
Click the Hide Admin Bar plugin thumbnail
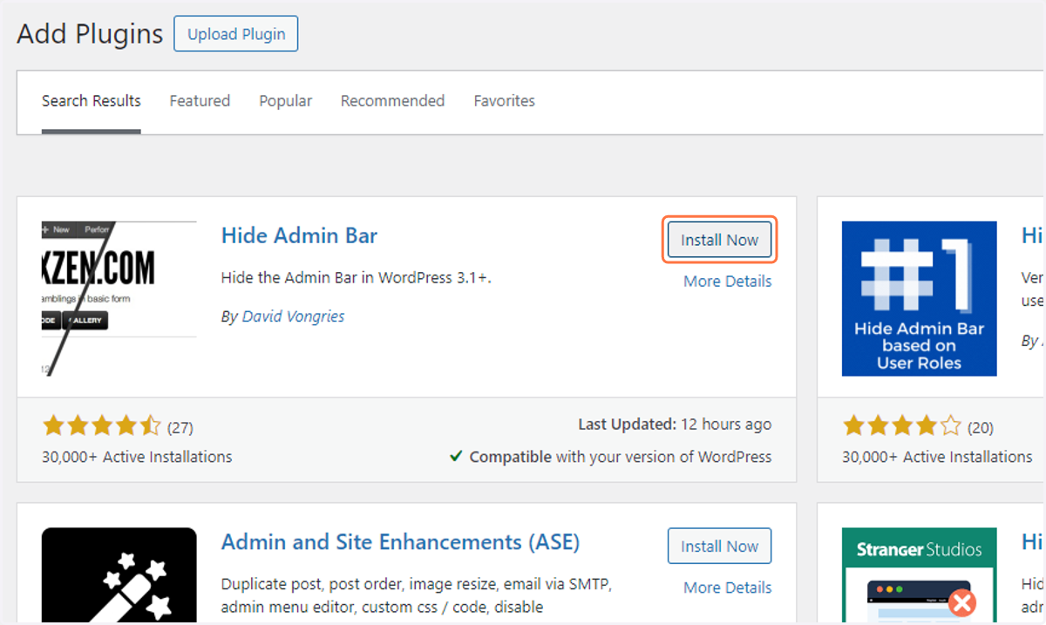click(x=119, y=298)
